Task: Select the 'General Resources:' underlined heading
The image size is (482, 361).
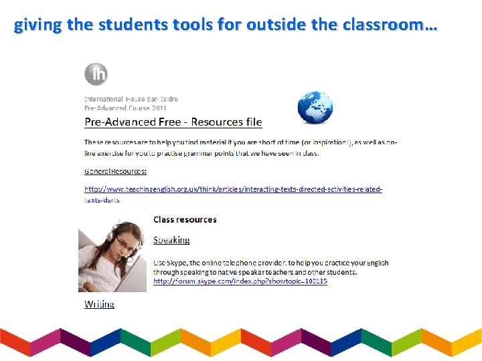Action: pos(115,171)
